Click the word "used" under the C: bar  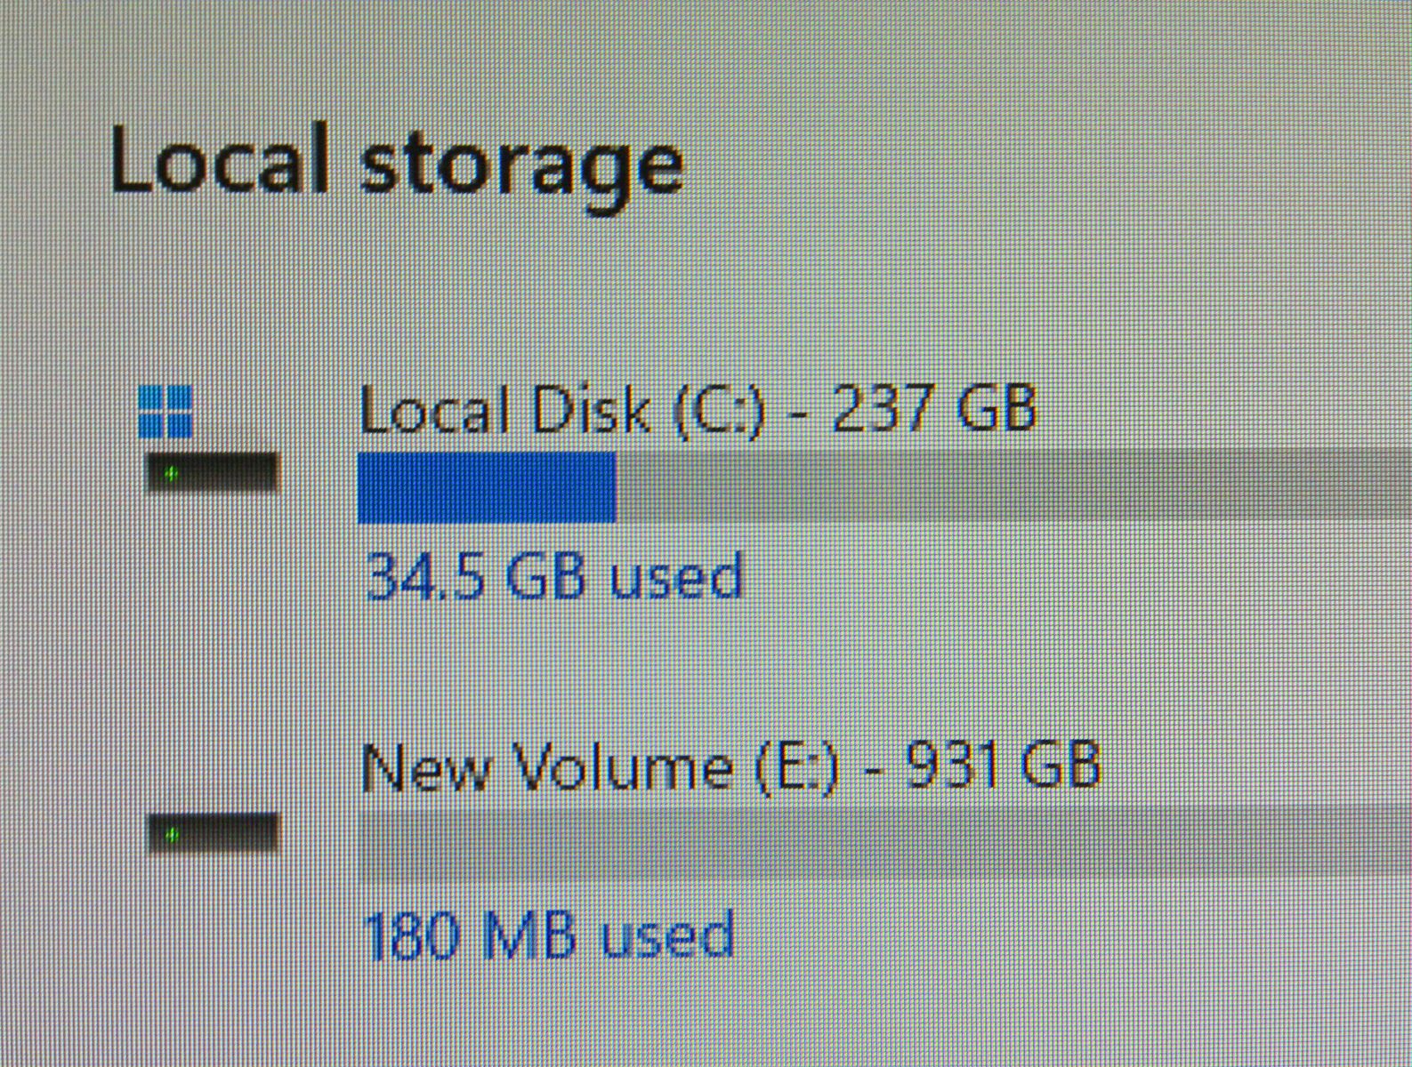pyautogui.click(x=674, y=576)
